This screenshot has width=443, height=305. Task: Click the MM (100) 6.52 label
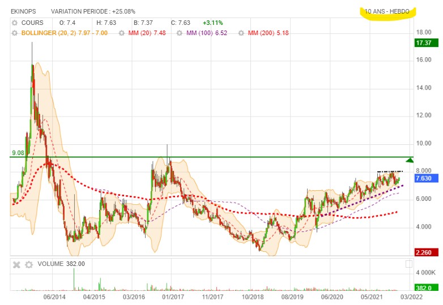tap(207, 33)
